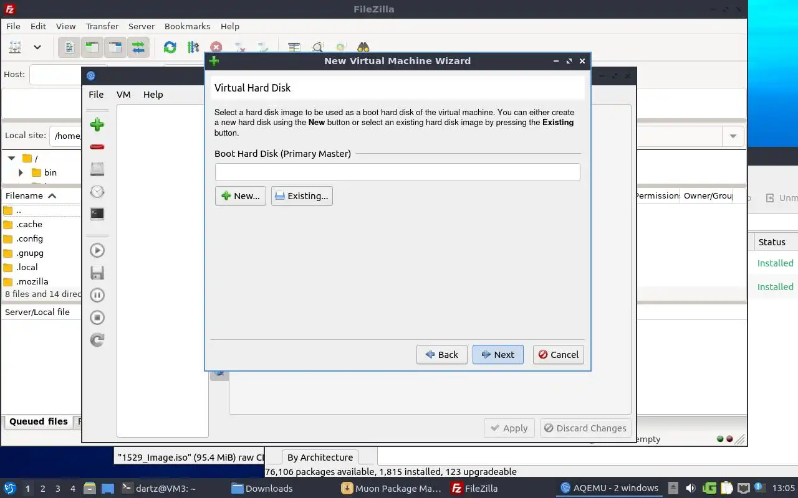Toggle processing of transfer queue icon
This screenshot has height=498, width=798.
tap(193, 47)
